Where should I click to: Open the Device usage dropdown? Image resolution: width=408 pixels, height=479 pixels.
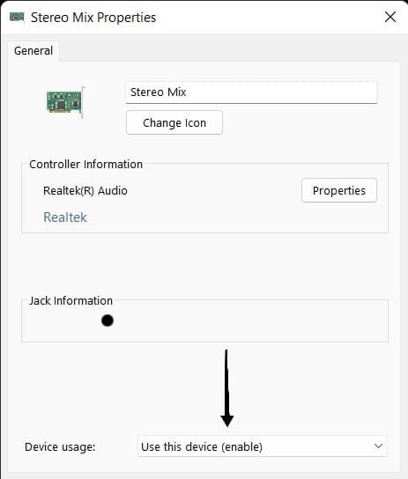point(263,446)
